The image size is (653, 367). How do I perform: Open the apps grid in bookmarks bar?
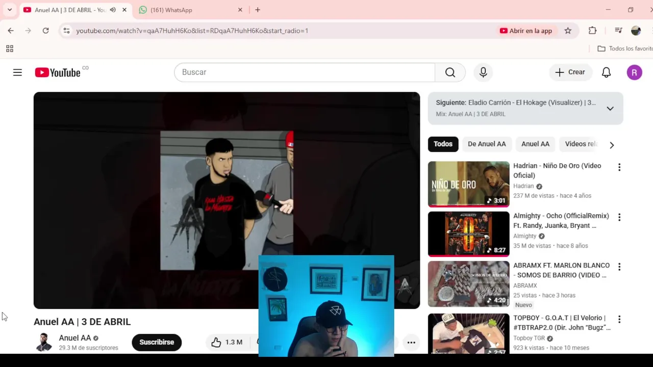[9, 48]
